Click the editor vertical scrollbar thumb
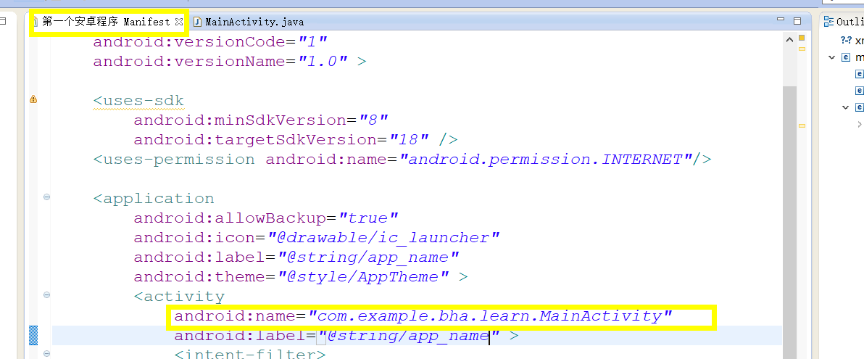 point(789,222)
